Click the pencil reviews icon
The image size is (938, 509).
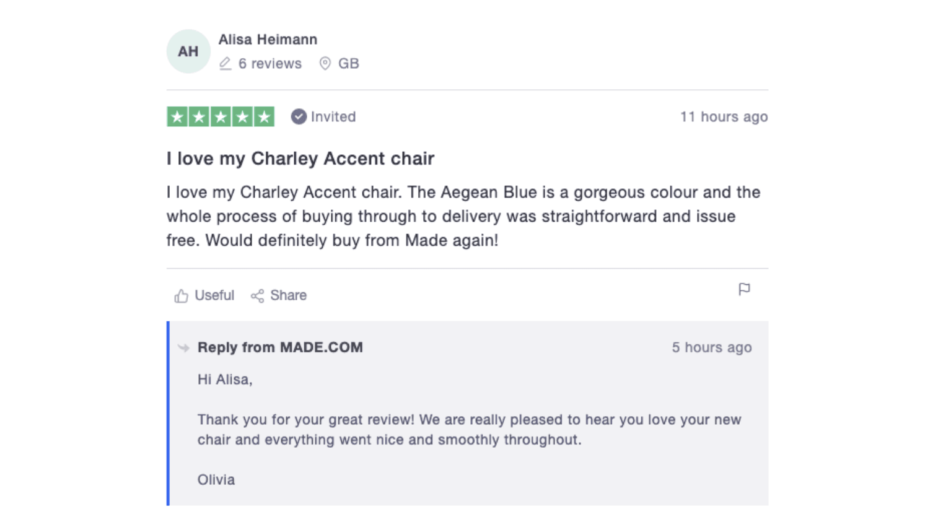pyautogui.click(x=226, y=64)
